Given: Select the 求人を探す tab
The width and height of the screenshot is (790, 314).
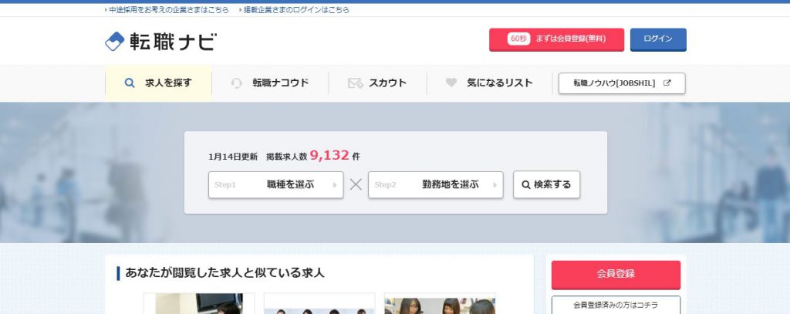Looking at the screenshot, I should [158, 83].
